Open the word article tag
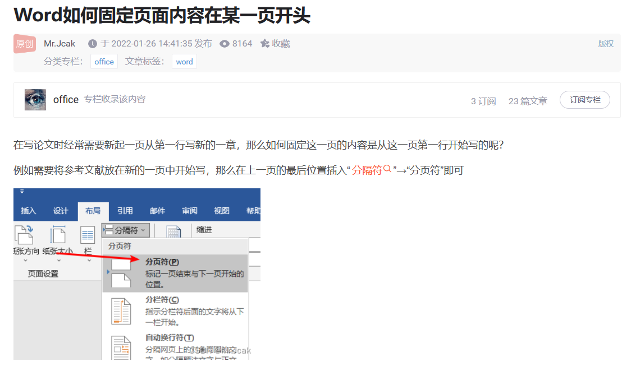631x371 pixels. [x=184, y=62]
